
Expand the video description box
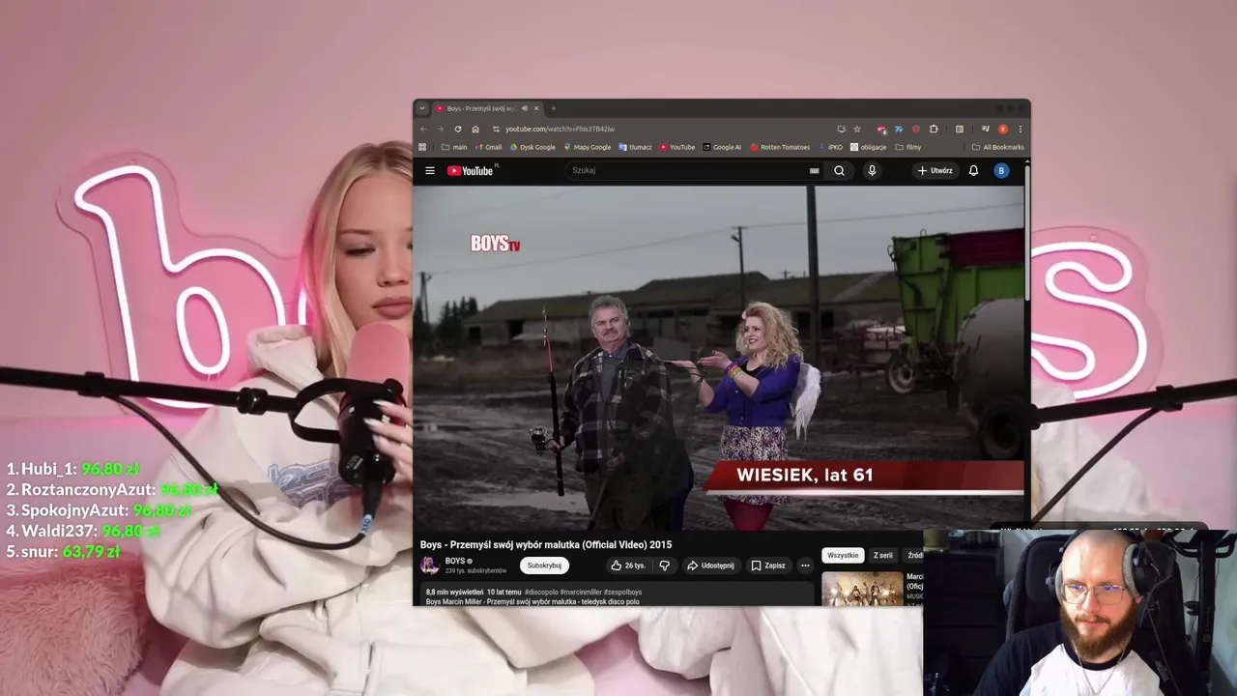coord(617,594)
